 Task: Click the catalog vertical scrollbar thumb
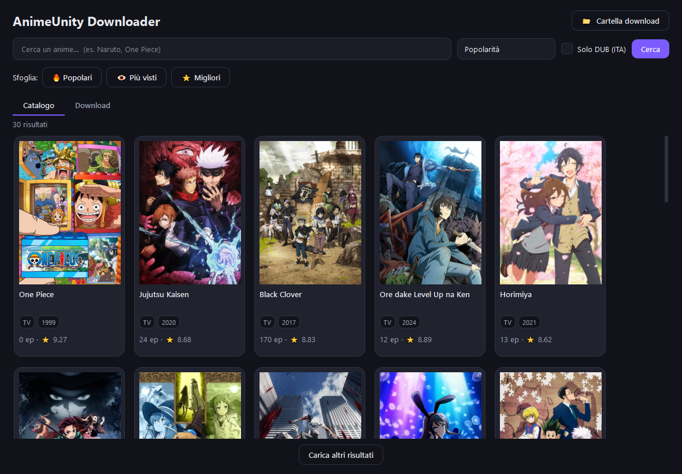pyautogui.click(x=666, y=169)
